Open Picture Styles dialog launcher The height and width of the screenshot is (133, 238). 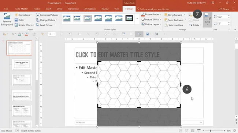coord(161,30)
